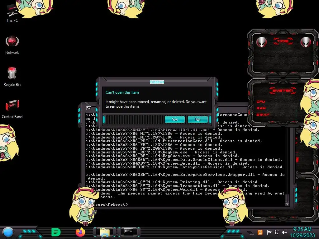Screen dimensions: 319x239
Task: Open the Start orb on the taskbar
Action: tap(8, 232)
